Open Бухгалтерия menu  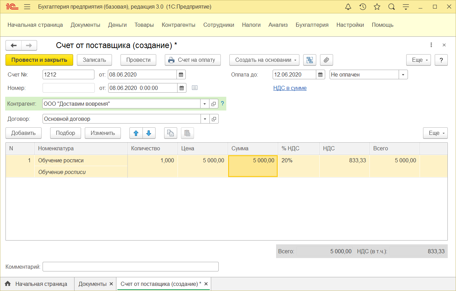(x=312, y=25)
